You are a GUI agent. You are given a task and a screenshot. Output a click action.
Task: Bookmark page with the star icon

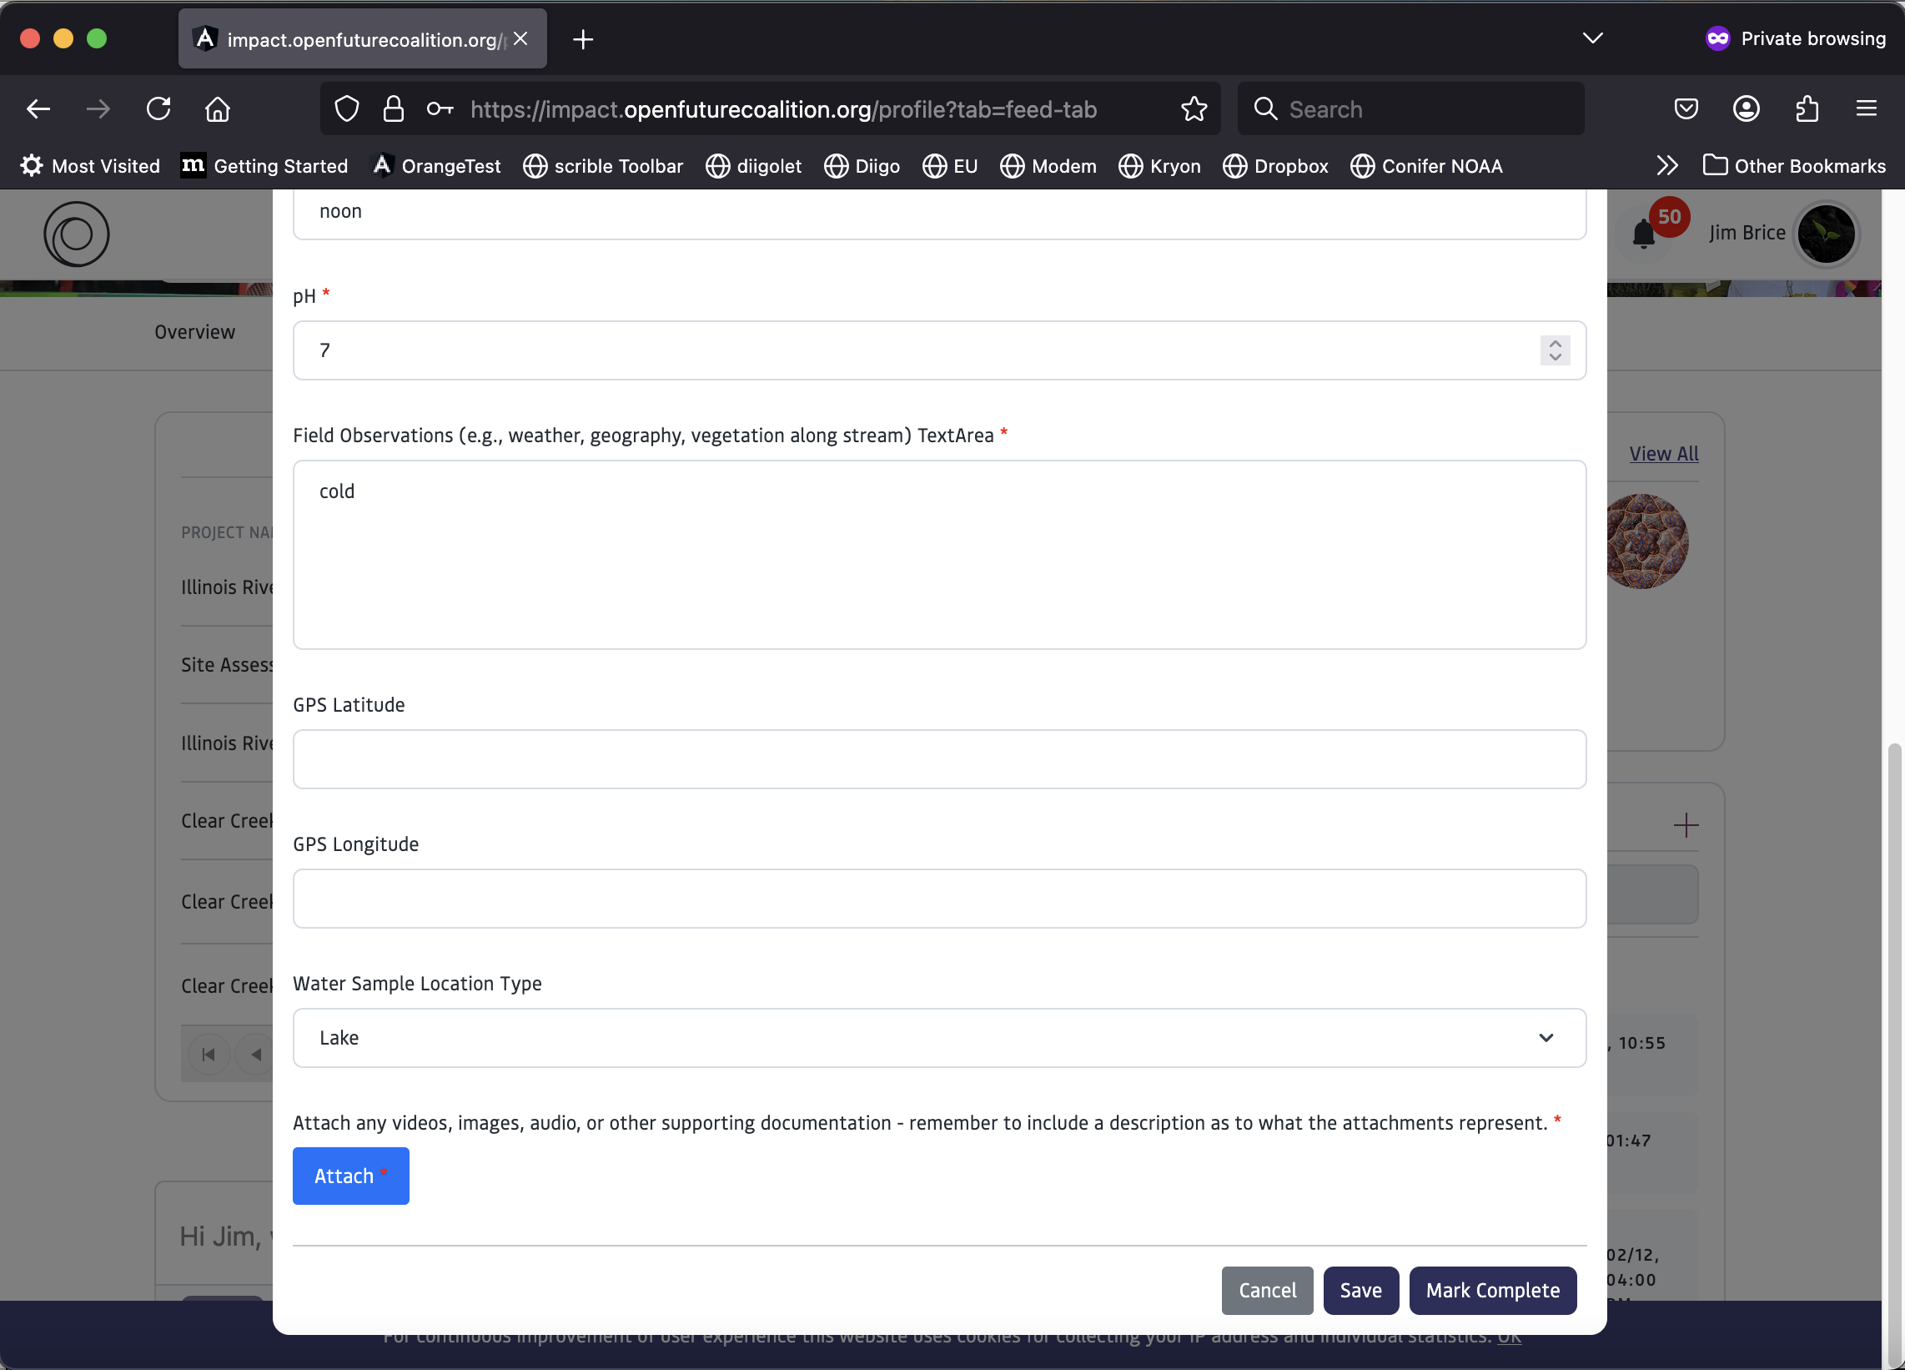1194,109
